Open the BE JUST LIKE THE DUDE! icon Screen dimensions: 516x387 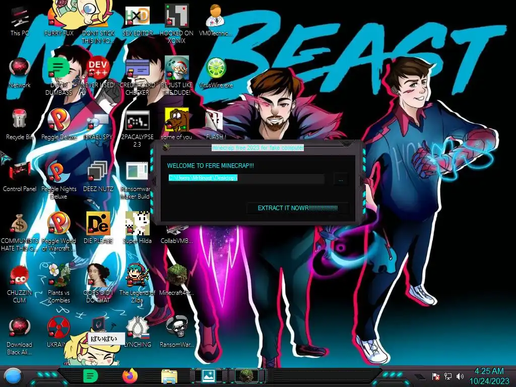coord(177,76)
